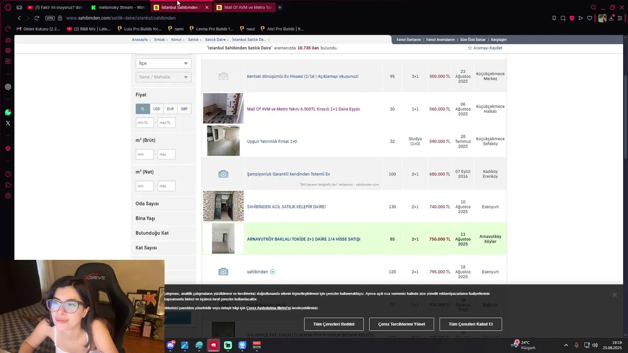Click Konut breadcrumb link

pos(176,40)
